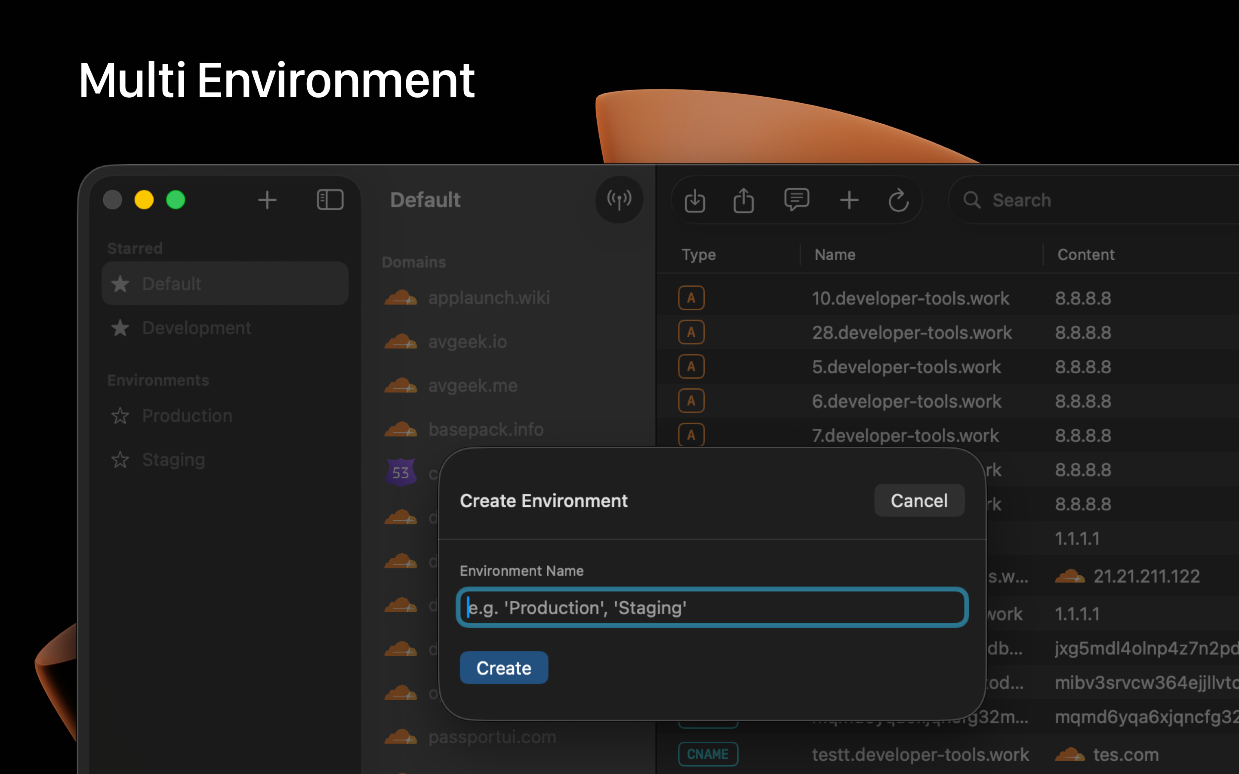
Task: Click proxy cloud icon beside 21.21.211.122
Action: coord(1069,577)
